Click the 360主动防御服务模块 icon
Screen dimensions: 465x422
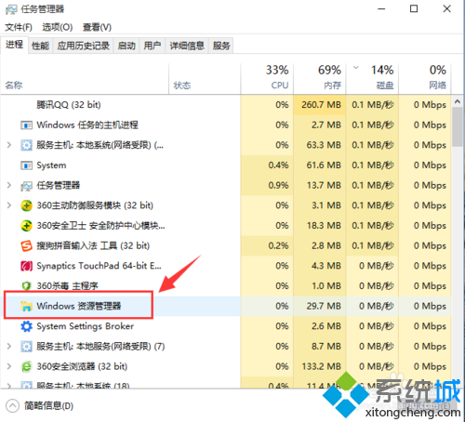point(26,205)
